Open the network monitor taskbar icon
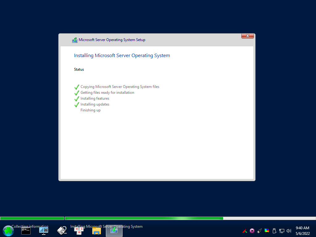316x237 pixels. click(44, 231)
